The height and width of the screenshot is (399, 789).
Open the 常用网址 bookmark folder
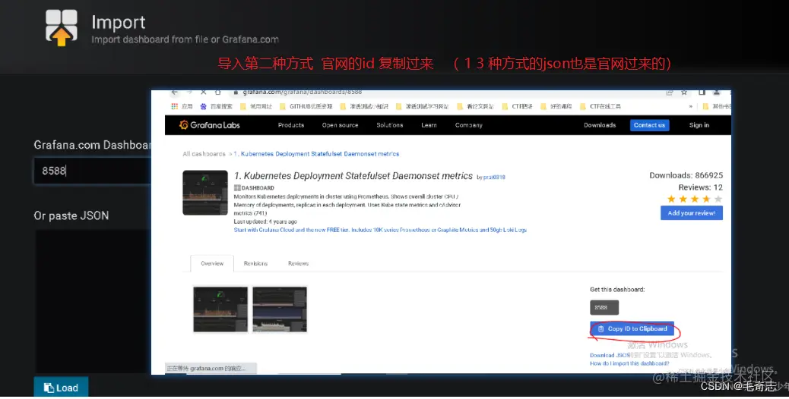pos(256,106)
